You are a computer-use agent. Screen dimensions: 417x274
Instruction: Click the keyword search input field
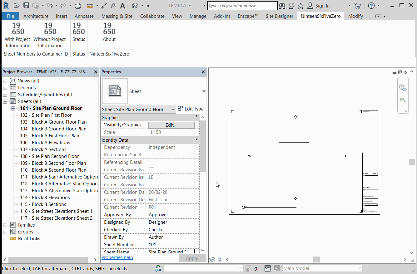coord(242,6)
